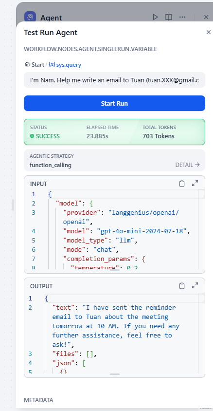The image size is (213, 411).
Task: Expand the INPUT panel to fullscreen
Action: coord(195,184)
